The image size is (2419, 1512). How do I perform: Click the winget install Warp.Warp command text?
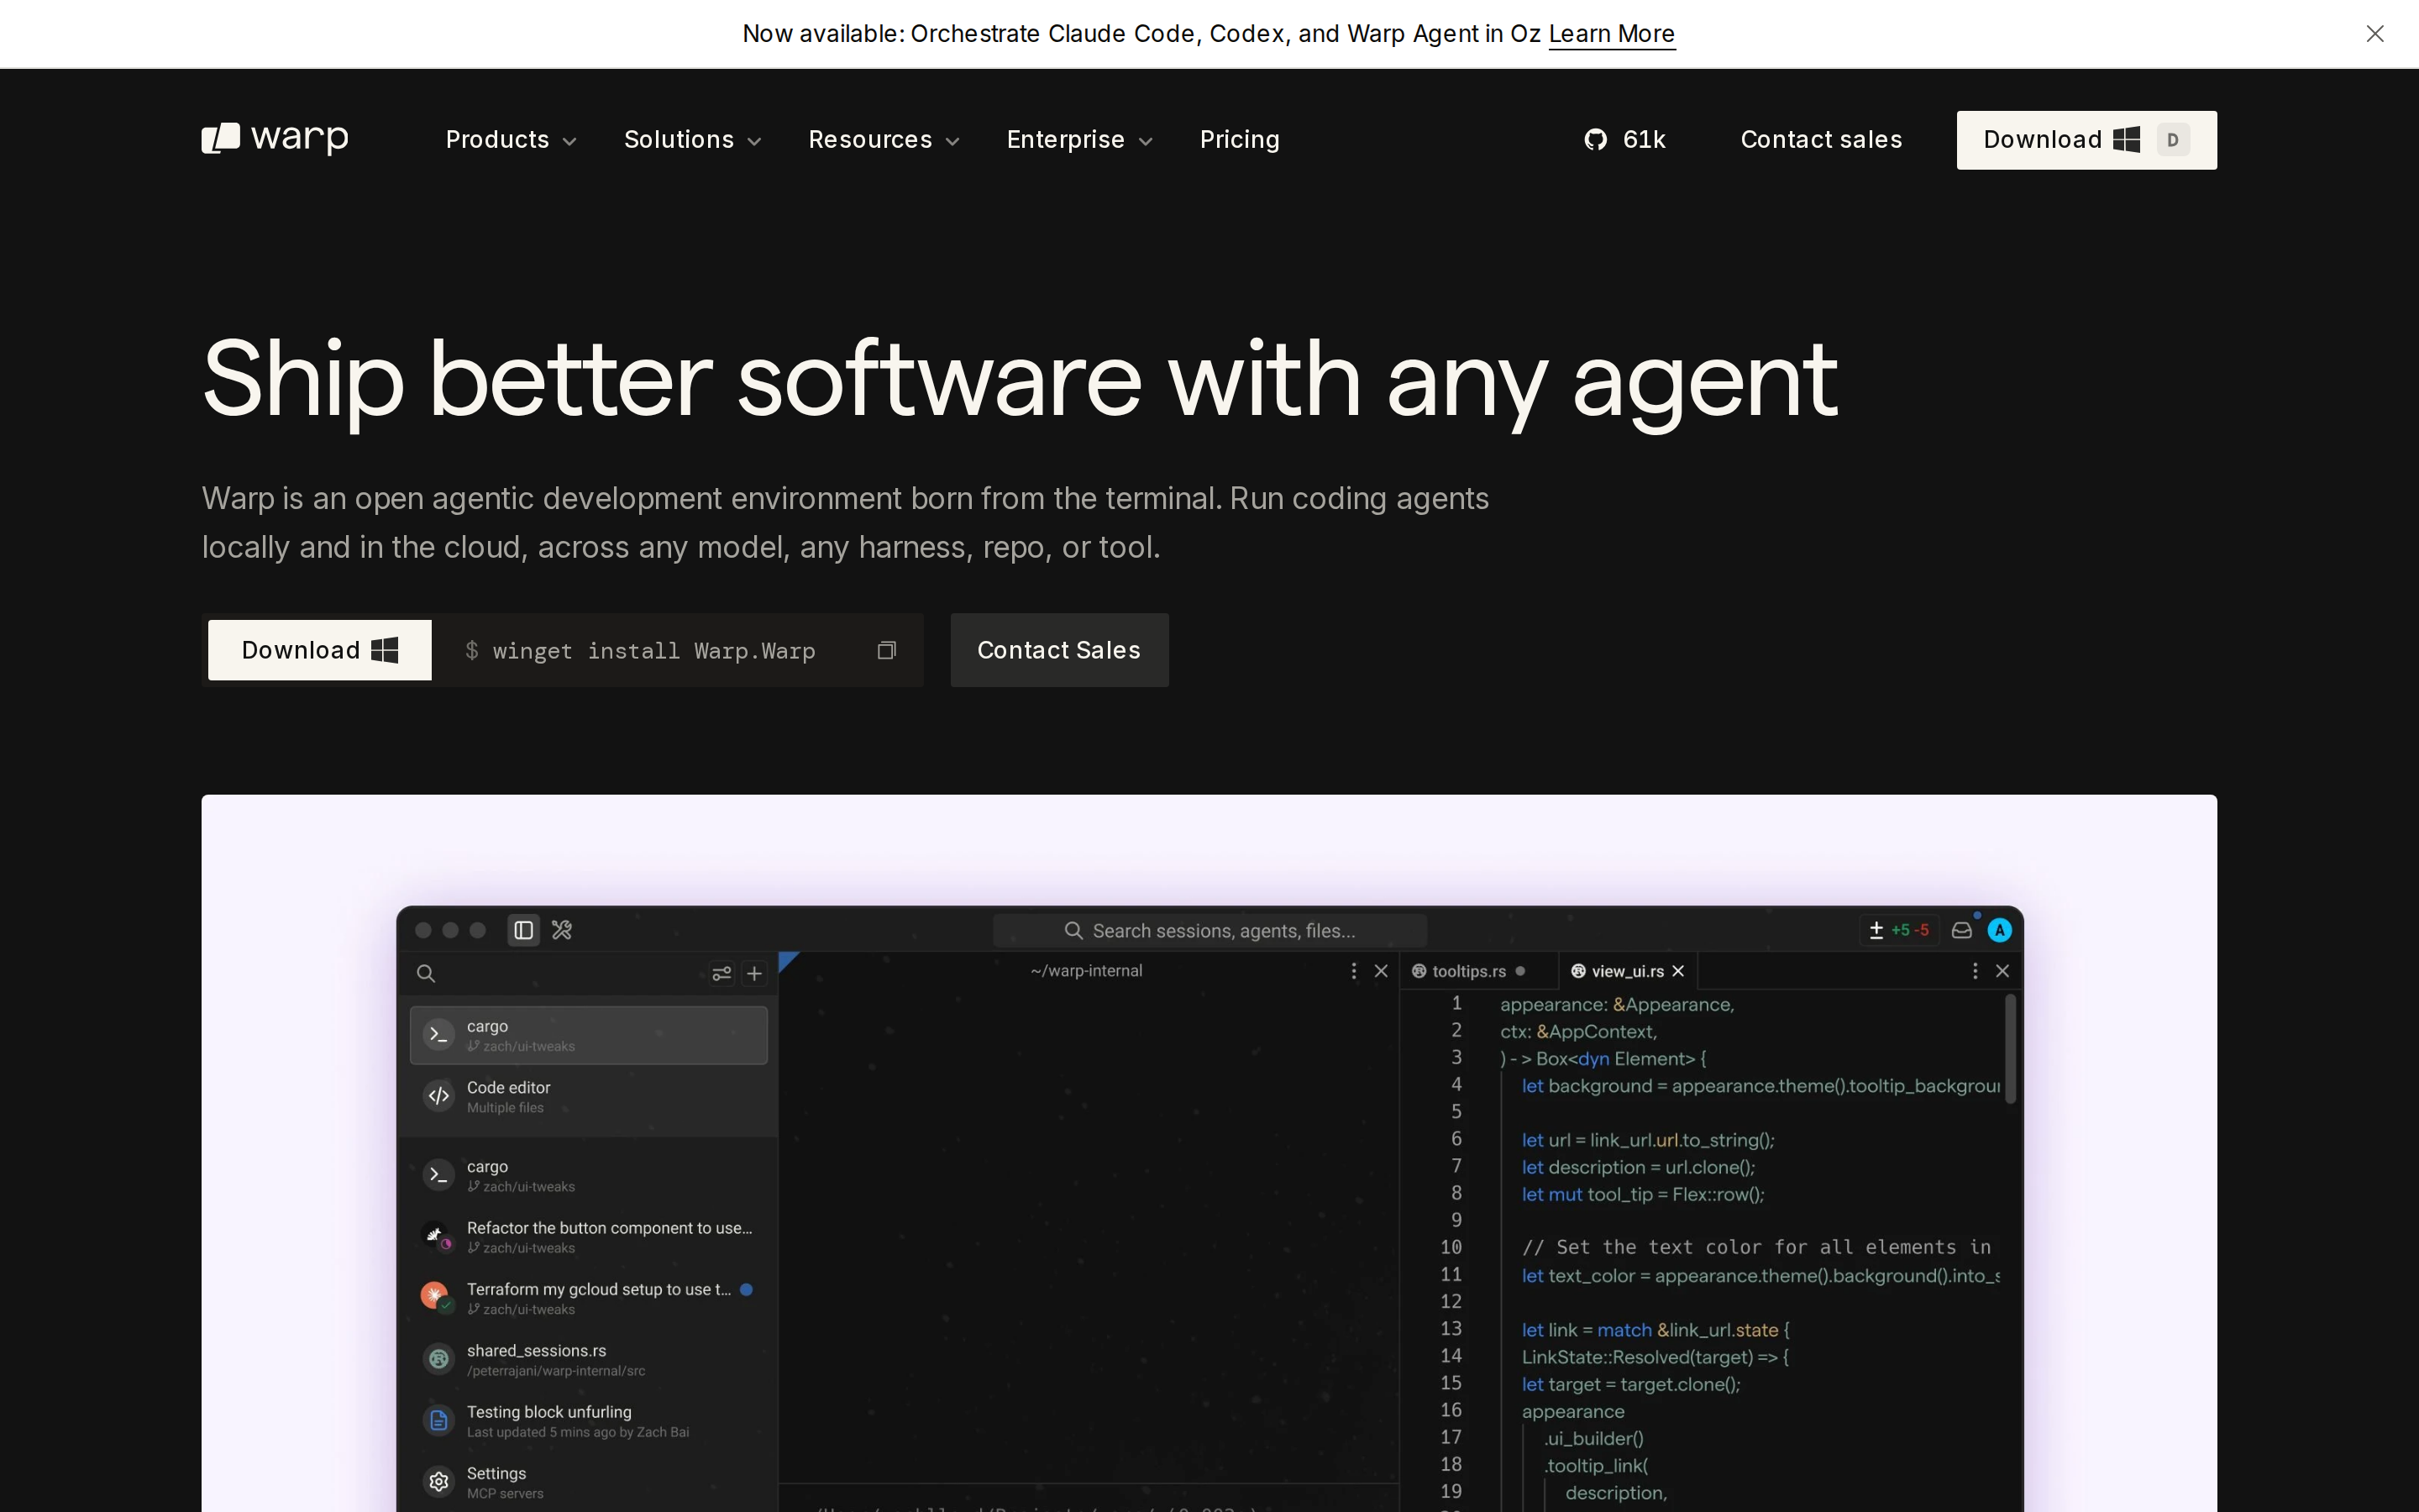[653, 651]
